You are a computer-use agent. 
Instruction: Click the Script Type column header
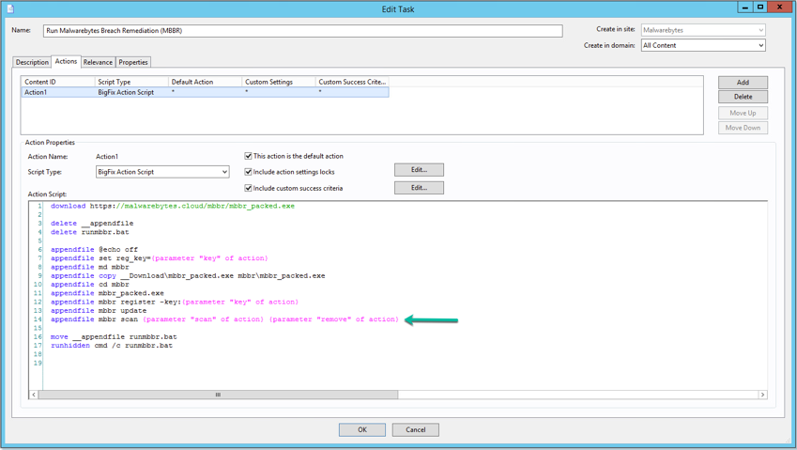[131, 82]
